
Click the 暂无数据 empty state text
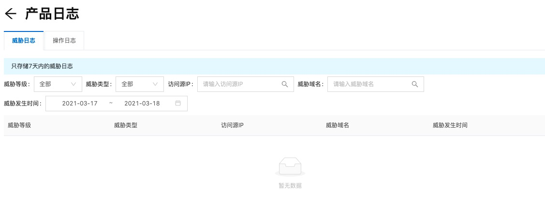290,186
